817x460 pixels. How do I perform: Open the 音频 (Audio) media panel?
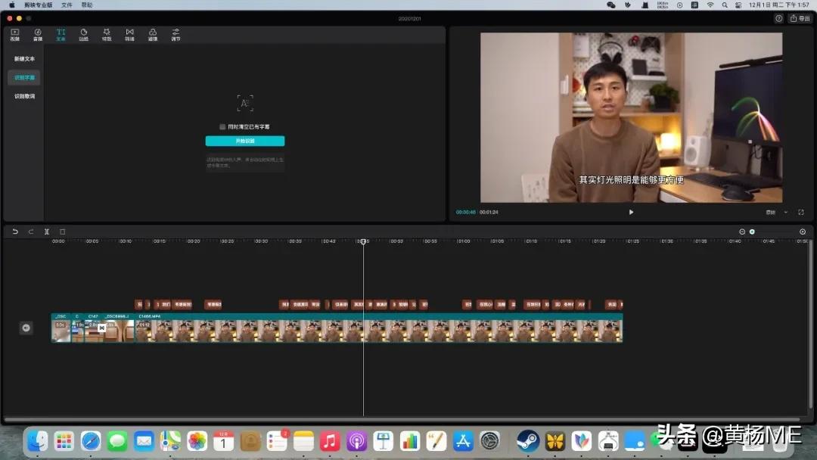pyautogui.click(x=37, y=33)
